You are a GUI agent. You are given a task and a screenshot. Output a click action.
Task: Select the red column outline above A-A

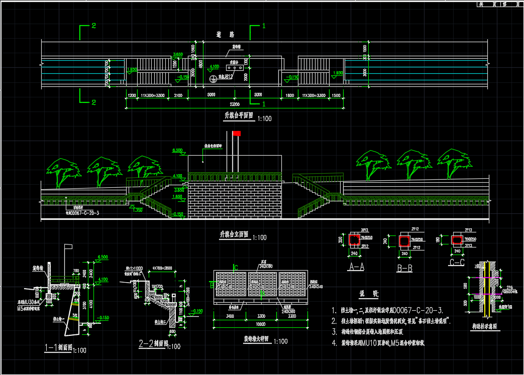click(x=354, y=240)
